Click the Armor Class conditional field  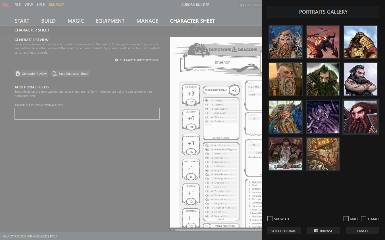point(87,114)
